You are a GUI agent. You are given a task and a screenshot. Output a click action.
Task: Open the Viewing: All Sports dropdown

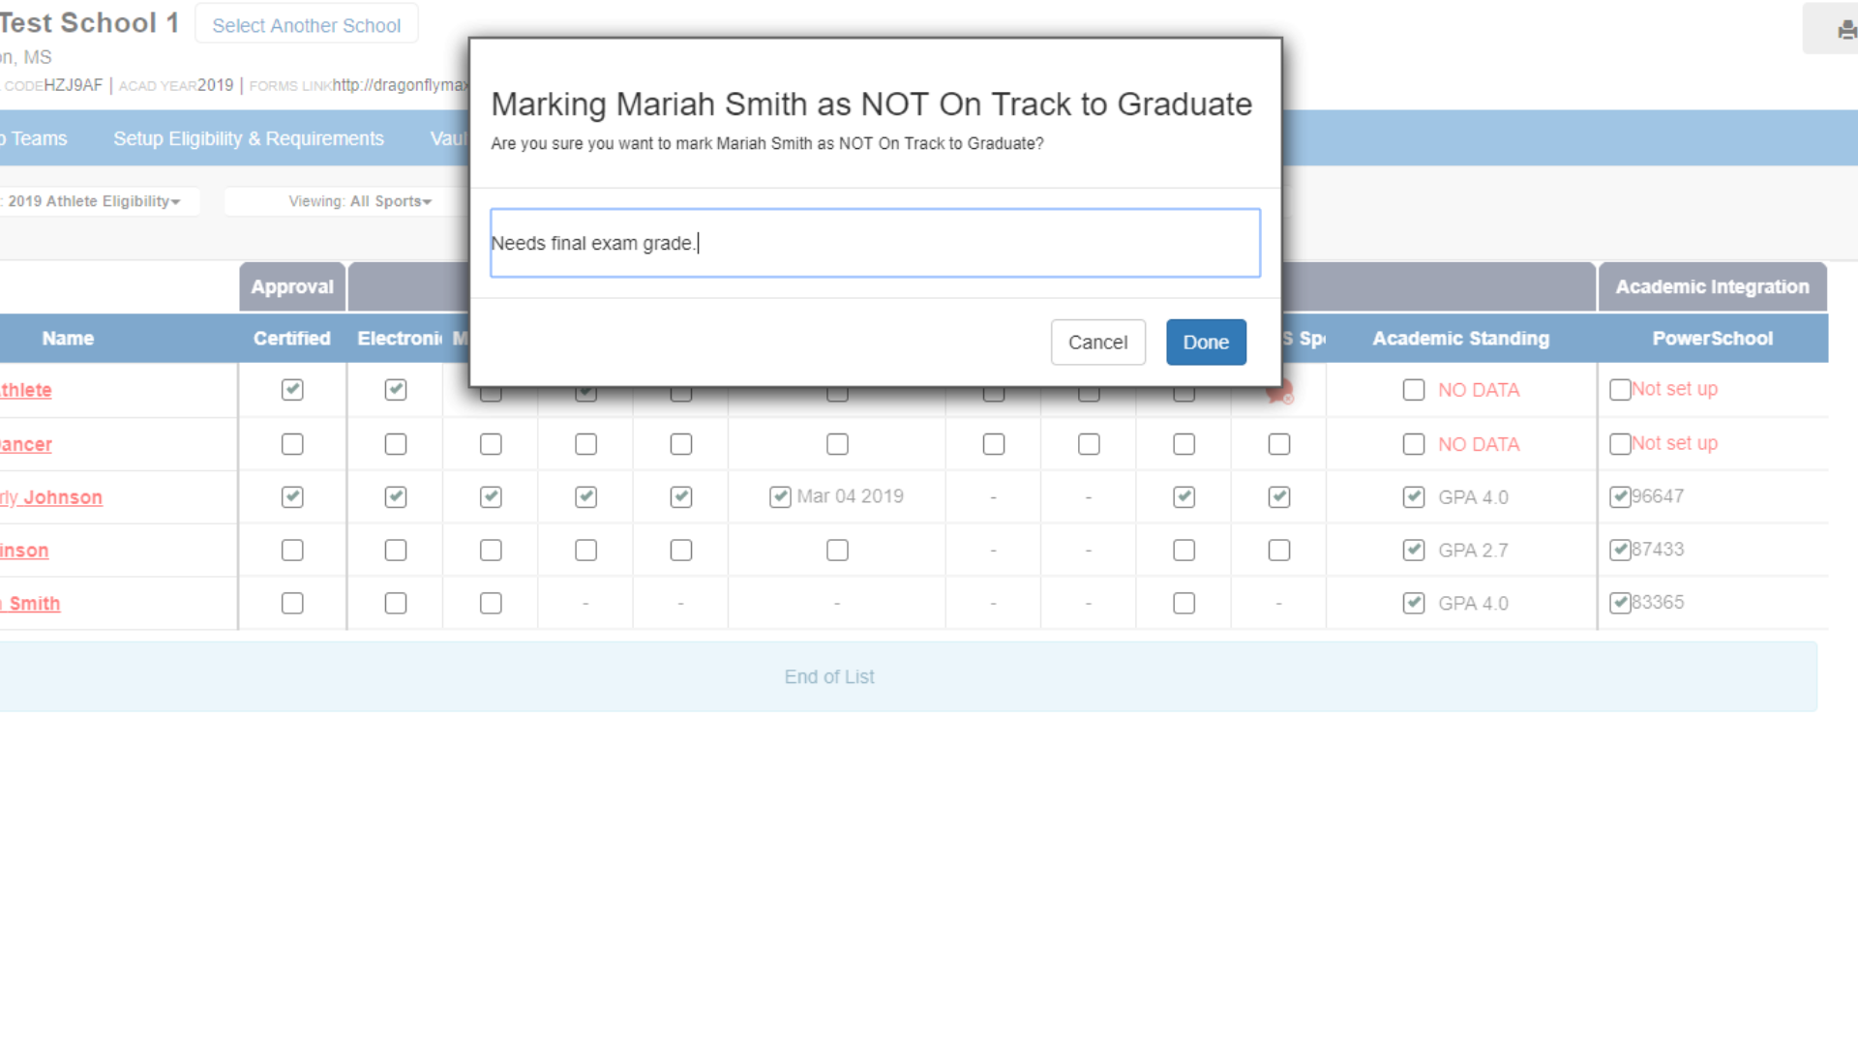(x=359, y=201)
